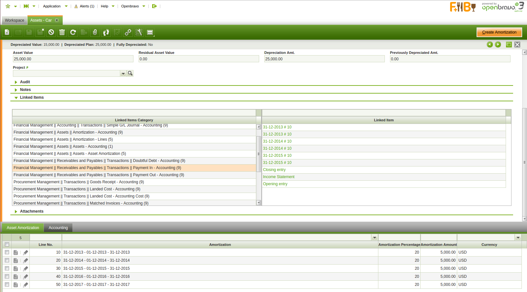This screenshot has height=292, width=527.
Task: Click the undo changes circle-slash icon
Action: click(x=51, y=32)
